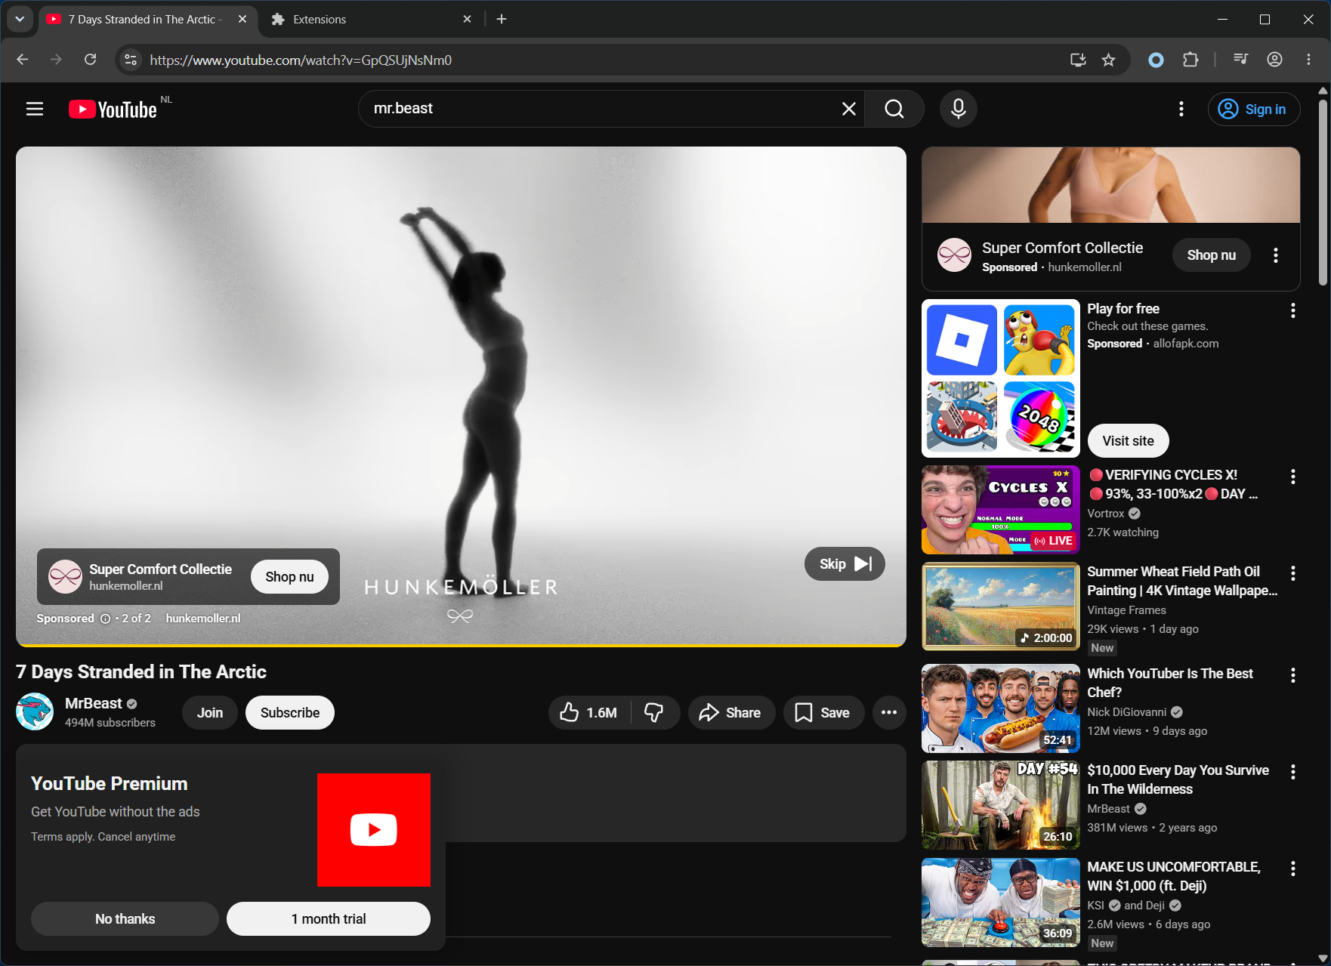Click the Super Comfort Collectie banner image
This screenshot has height=966, width=1331.
pyautogui.click(x=1110, y=185)
